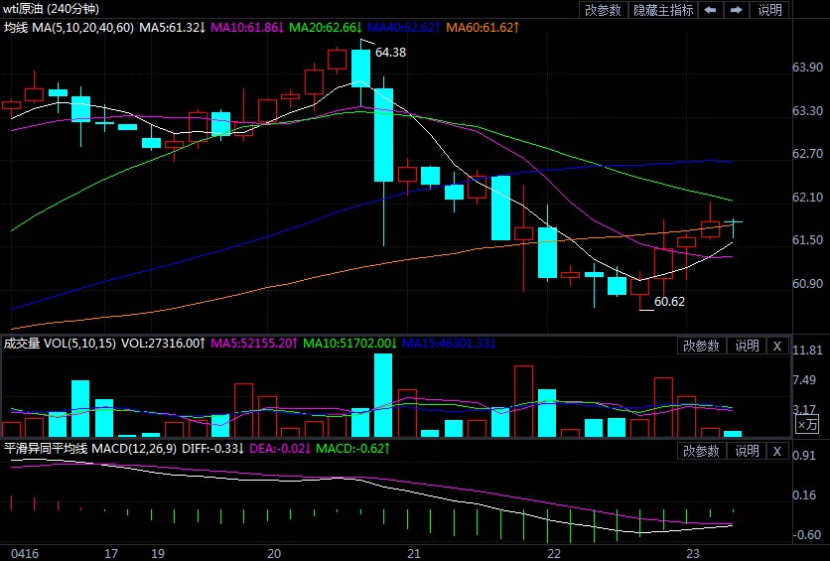Image resolution: width=830 pixels, height=561 pixels.
Task: Click 说明 in the top chart toolbar
Action: point(769,10)
